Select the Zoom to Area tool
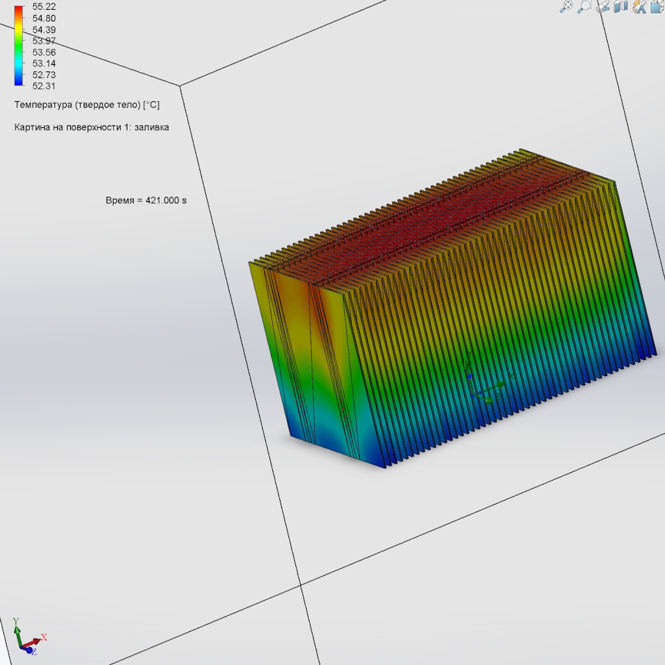The image size is (665, 665). tap(584, 6)
